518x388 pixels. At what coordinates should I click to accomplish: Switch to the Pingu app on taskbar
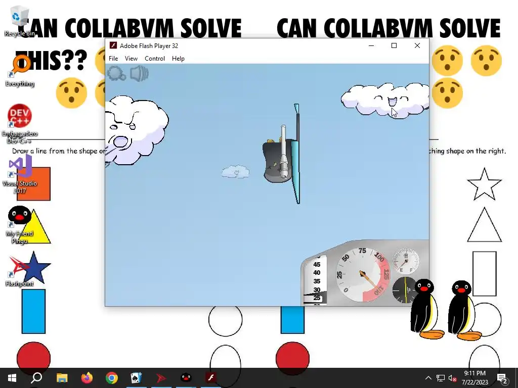tap(186, 378)
